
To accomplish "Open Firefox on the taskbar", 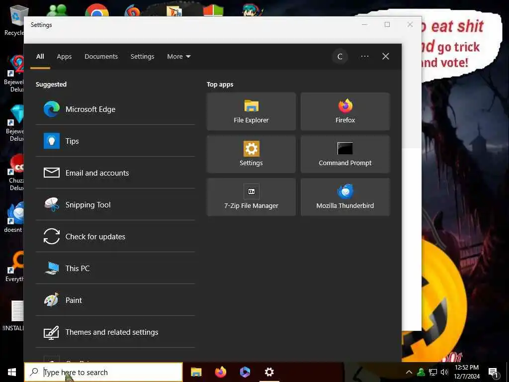I will pyautogui.click(x=221, y=372).
